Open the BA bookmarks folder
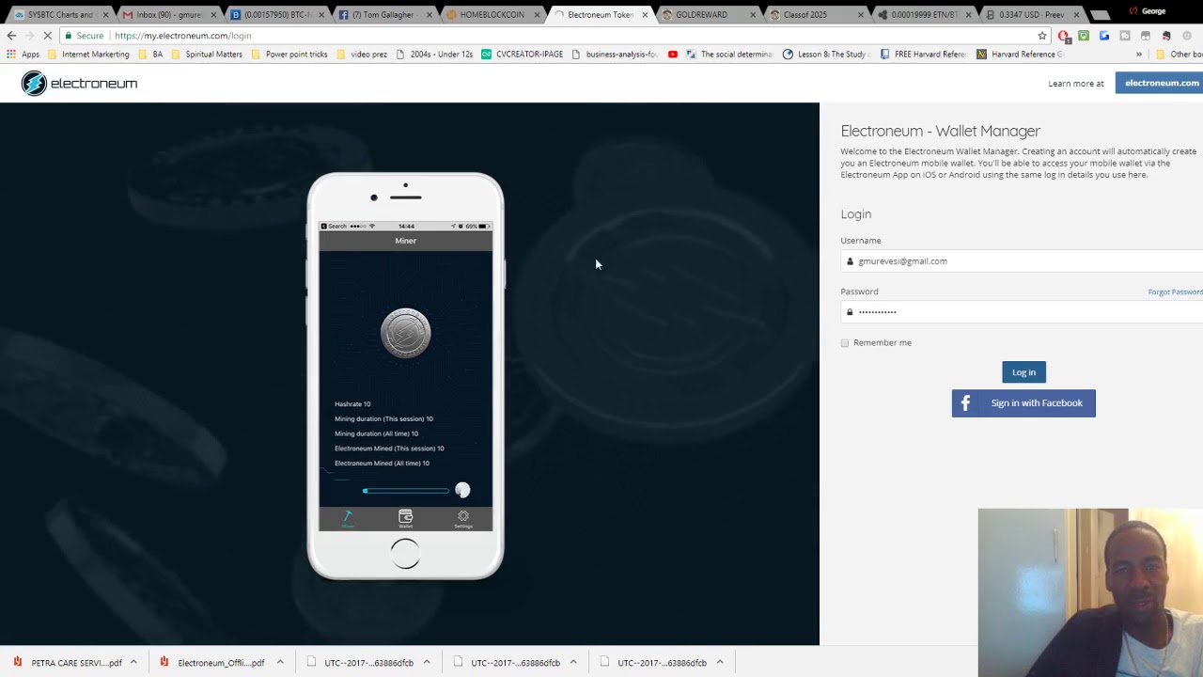1203x677 pixels. [150, 55]
